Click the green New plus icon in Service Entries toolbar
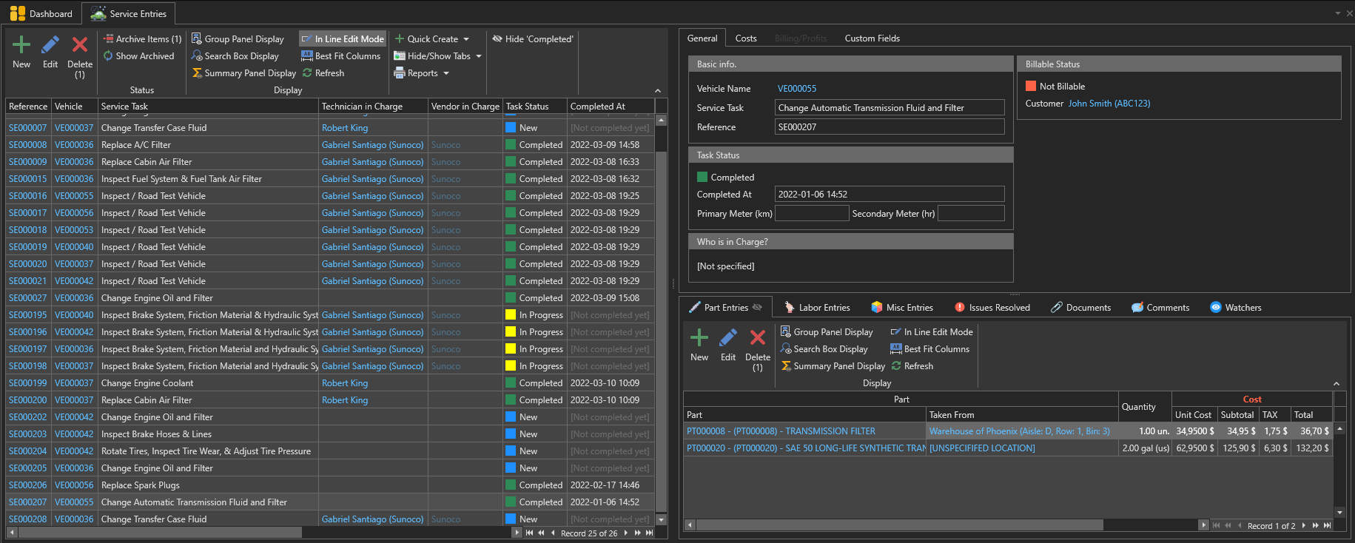Image resolution: width=1355 pixels, height=543 pixels. pyautogui.click(x=21, y=46)
